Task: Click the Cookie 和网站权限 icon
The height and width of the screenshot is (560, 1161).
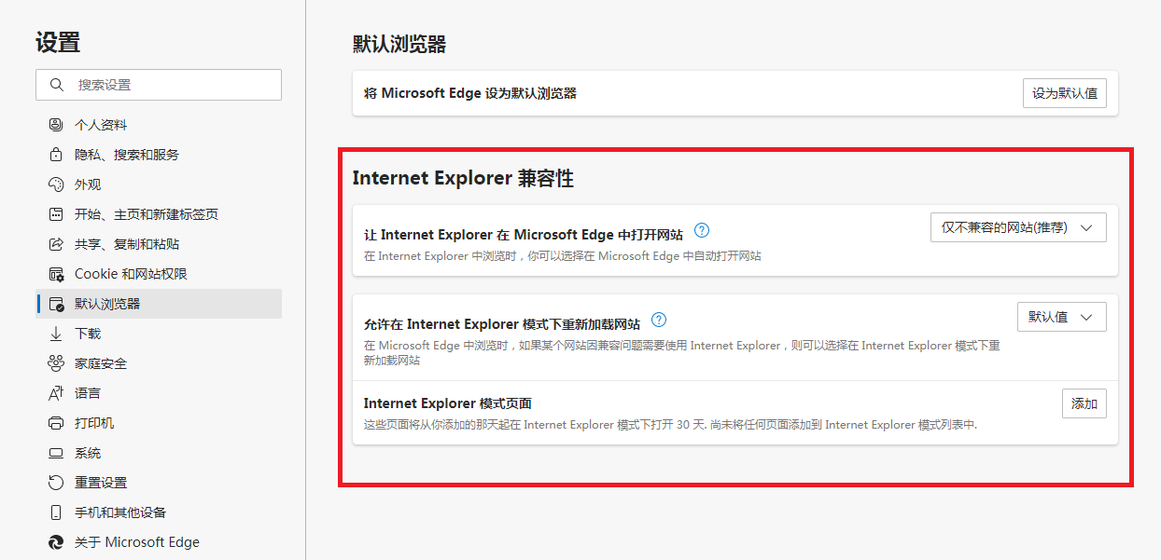Action: click(x=55, y=273)
